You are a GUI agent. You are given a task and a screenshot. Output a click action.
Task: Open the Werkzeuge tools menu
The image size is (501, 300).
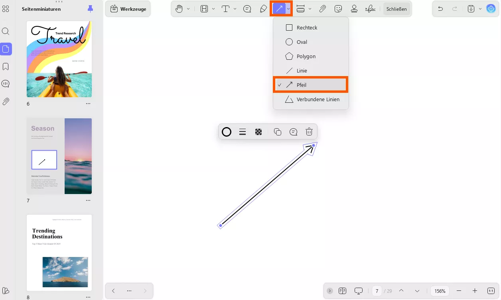(x=128, y=9)
